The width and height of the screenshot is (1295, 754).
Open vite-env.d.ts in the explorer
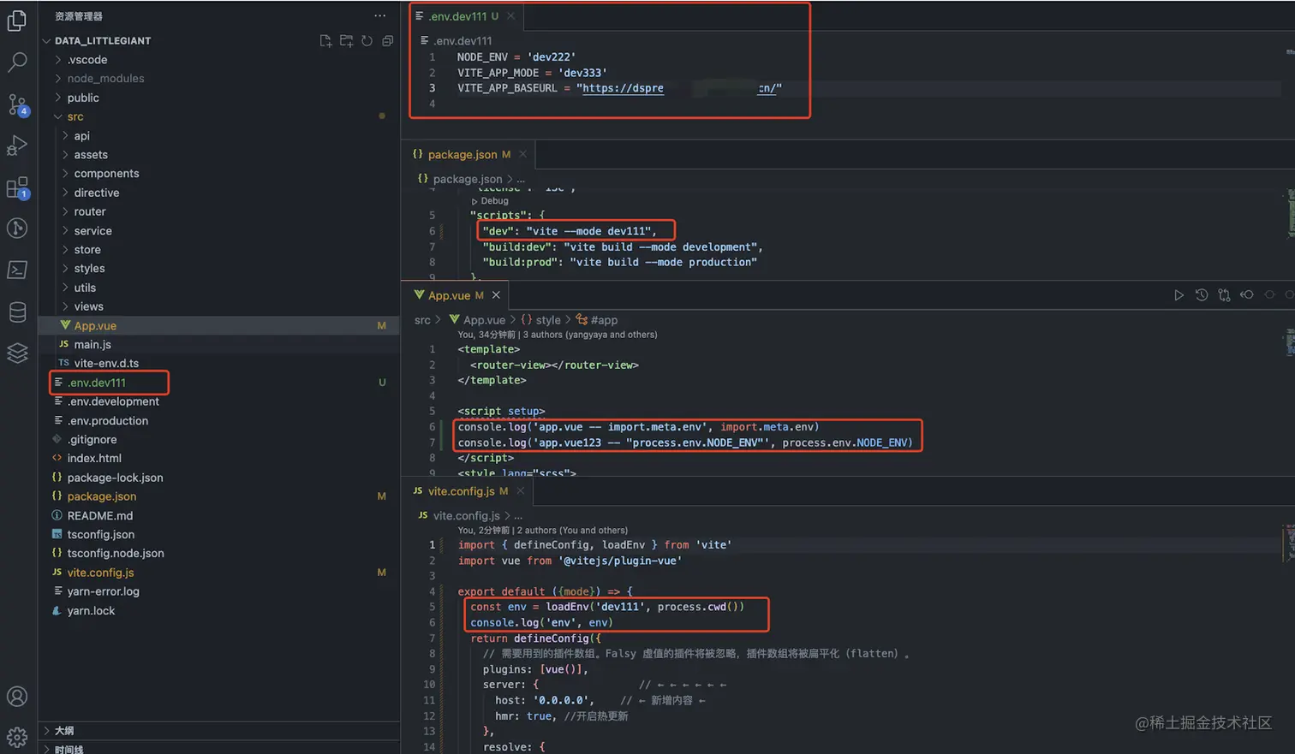tap(218, 363)
